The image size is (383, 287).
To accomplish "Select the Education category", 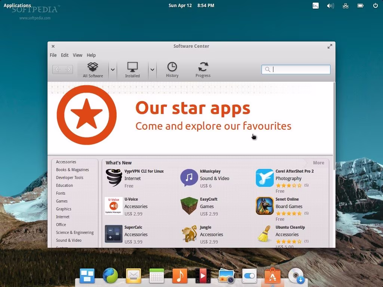I will 64,185.
